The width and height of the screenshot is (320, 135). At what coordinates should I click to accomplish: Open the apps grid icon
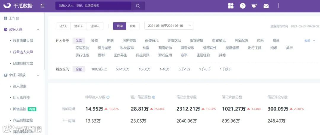(231, 6)
